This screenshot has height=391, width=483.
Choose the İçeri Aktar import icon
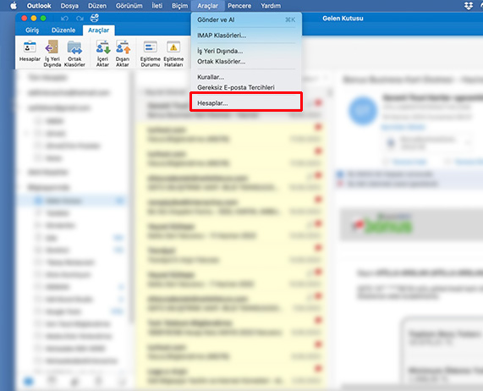point(102,53)
